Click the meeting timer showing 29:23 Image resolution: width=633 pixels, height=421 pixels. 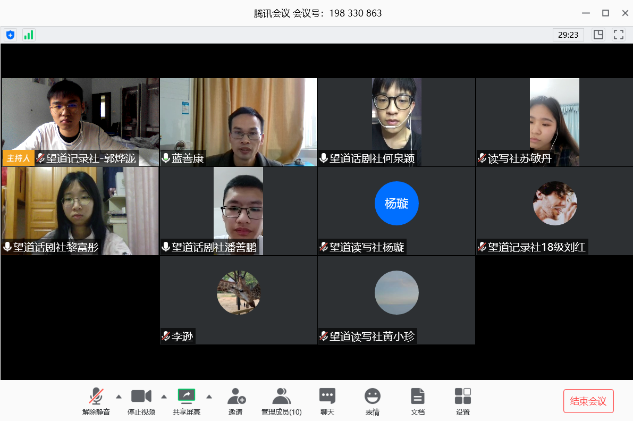568,35
